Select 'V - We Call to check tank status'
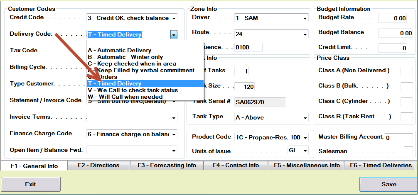Screen dimensions: 418x195 (x=133, y=90)
